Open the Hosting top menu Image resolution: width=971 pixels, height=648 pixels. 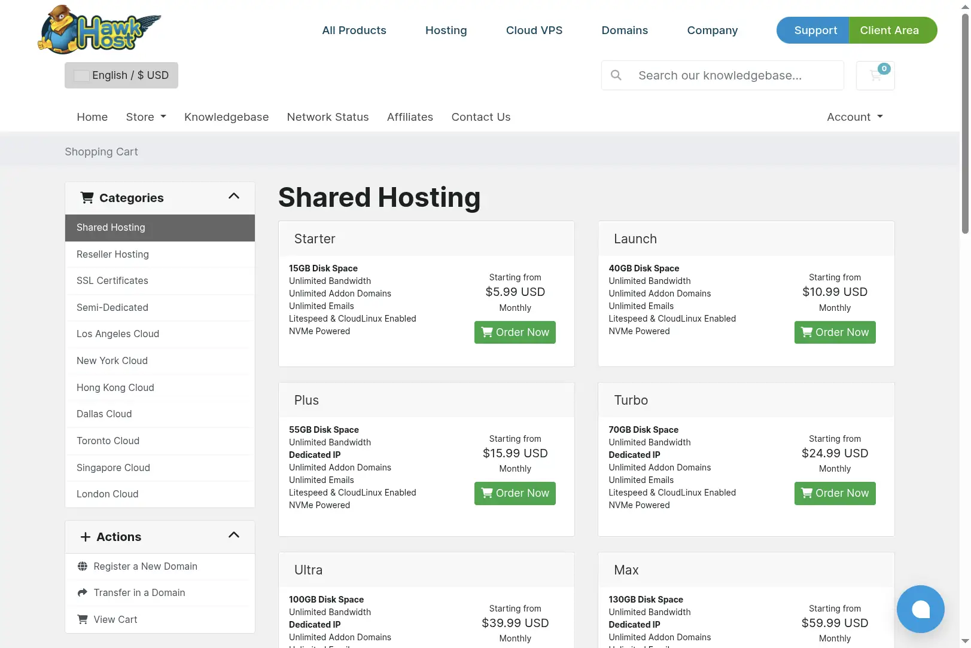pos(446,30)
